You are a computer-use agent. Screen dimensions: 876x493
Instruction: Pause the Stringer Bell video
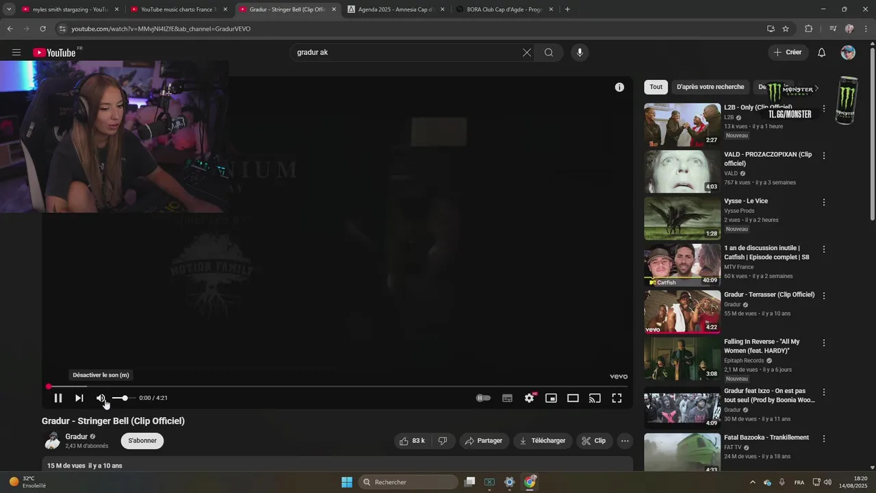pos(58,398)
